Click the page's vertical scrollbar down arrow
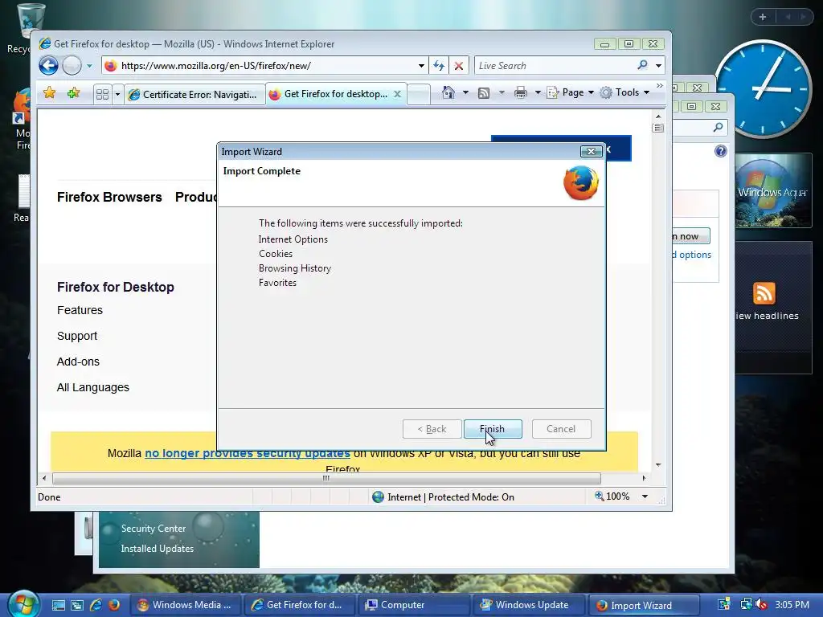This screenshot has width=823, height=617. tap(658, 465)
